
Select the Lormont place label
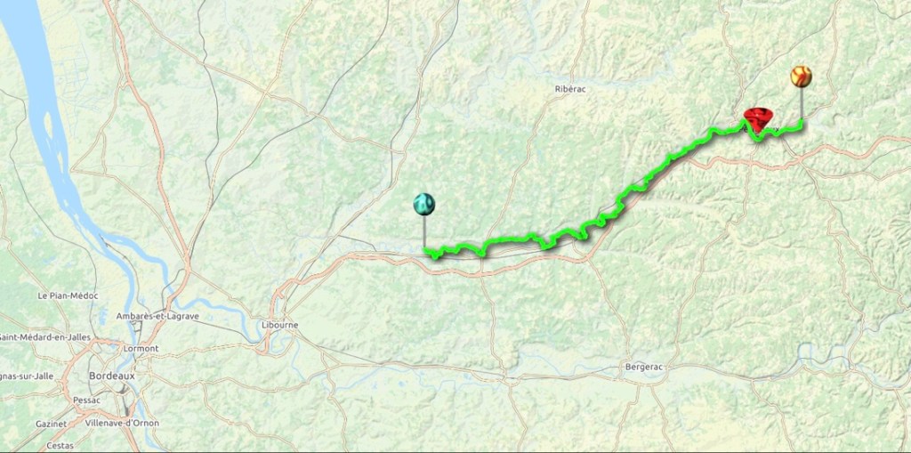click(x=141, y=348)
